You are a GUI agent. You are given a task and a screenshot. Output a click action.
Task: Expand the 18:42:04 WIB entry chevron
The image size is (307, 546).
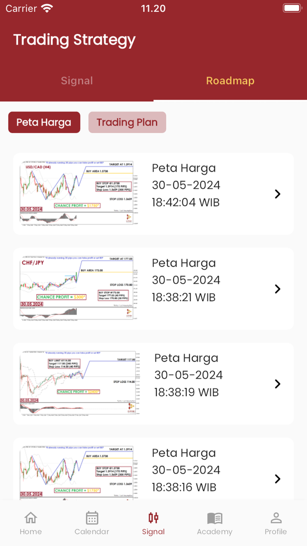click(x=278, y=194)
